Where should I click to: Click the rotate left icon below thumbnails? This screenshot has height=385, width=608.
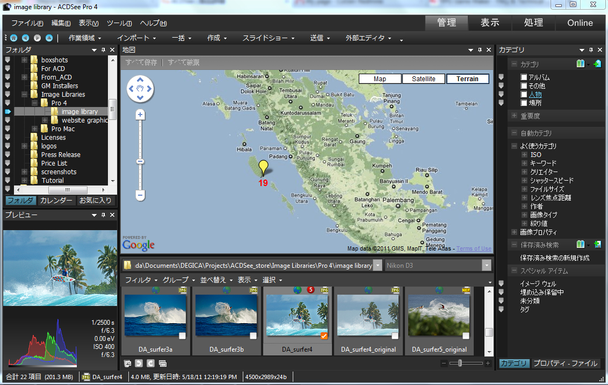point(139,363)
